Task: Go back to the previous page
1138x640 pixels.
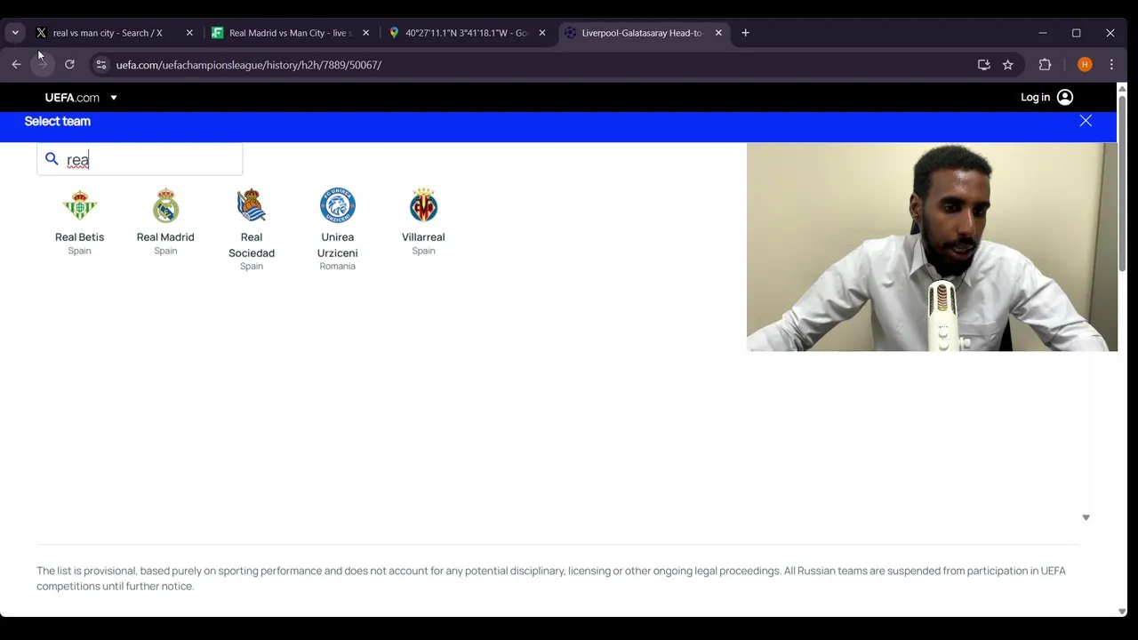Action: [x=16, y=65]
